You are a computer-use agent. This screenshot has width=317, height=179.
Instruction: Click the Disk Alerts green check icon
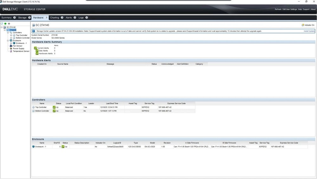click(x=37, y=51)
